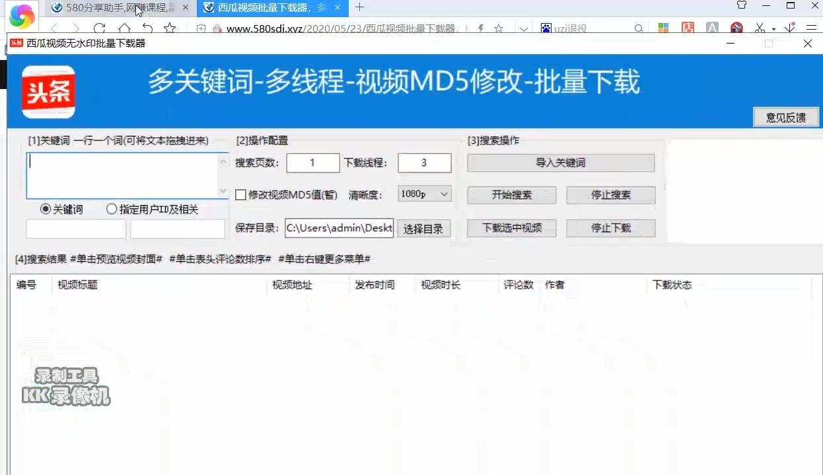Click keyword box scroll-up arrow
The width and height of the screenshot is (823, 475).
(x=223, y=160)
